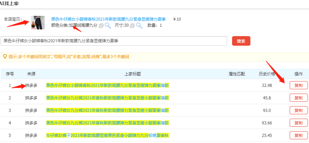Click the magnifier icon beside 尺寸:30
This screenshot has height=143, width=309.
[x=139, y=26]
